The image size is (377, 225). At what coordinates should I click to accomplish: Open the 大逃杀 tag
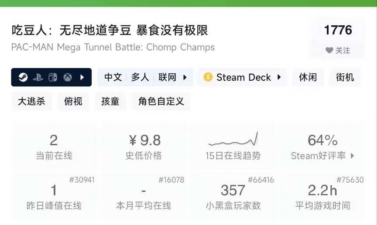pyautogui.click(x=31, y=102)
